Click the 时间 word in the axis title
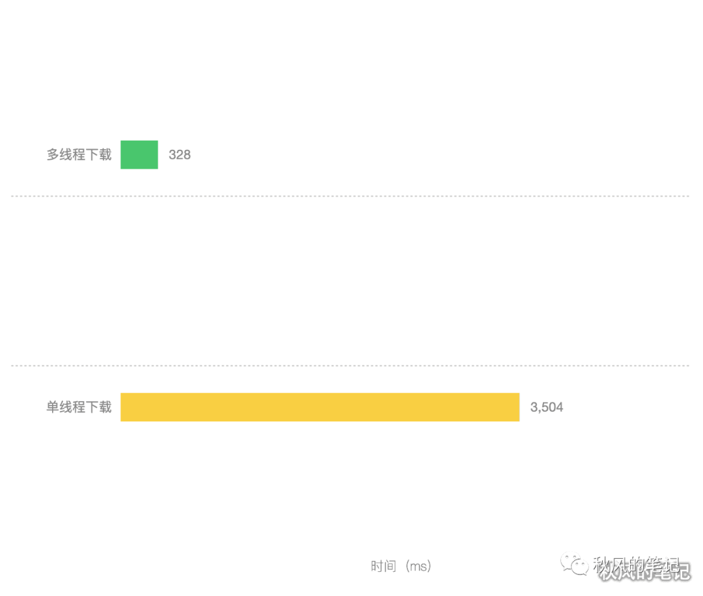Image resolution: width=703 pixels, height=596 pixels. coord(383,566)
